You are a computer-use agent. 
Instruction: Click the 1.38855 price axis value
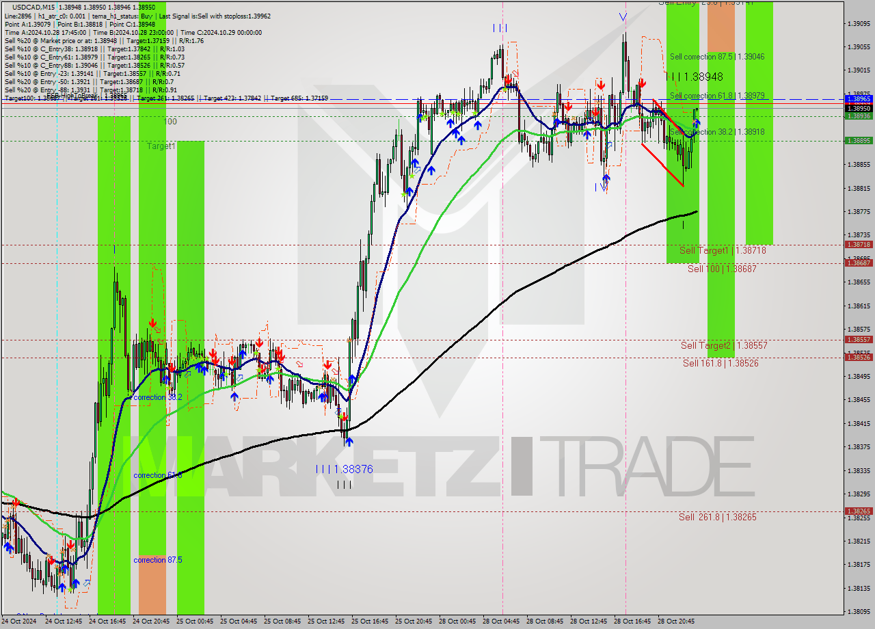pyautogui.click(x=859, y=165)
